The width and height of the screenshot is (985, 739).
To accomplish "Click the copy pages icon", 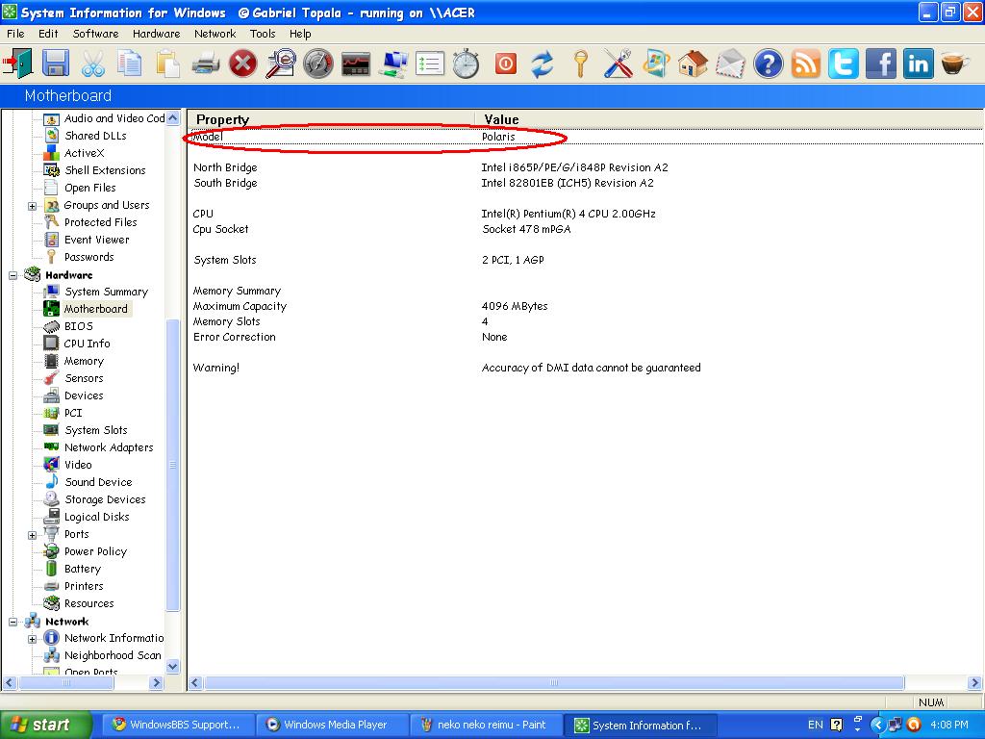I will click(x=130, y=63).
